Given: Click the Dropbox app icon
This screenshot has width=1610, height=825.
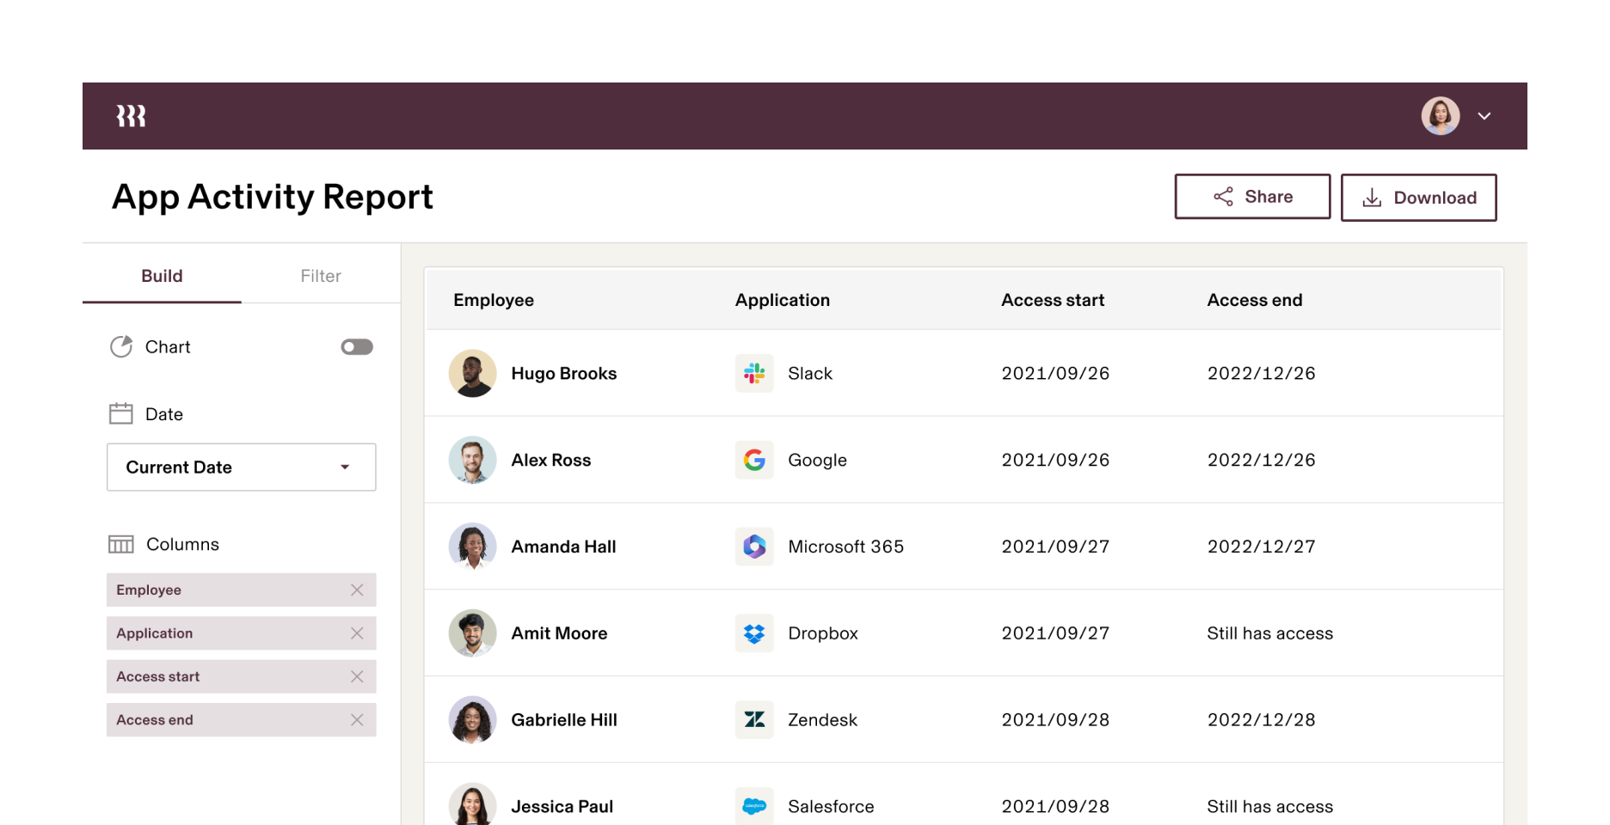Looking at the screenshot, I should pos(754,633).
